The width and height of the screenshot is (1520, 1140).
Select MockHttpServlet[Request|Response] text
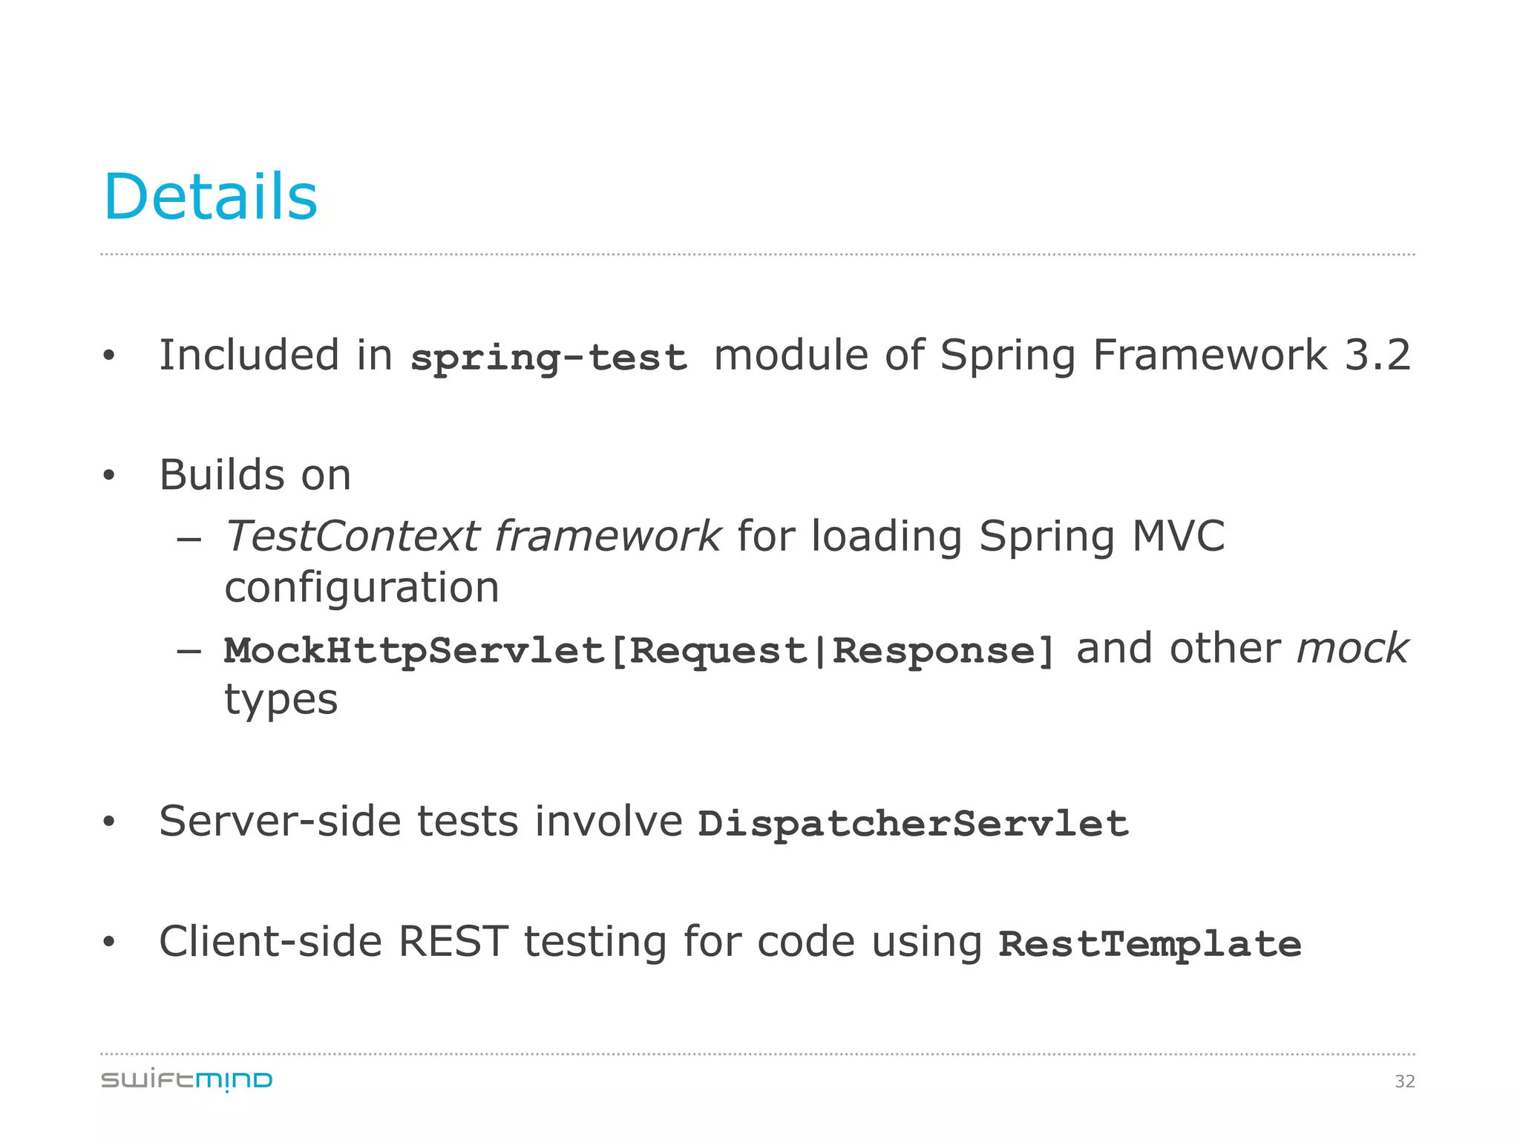click(x=640, y=651)
